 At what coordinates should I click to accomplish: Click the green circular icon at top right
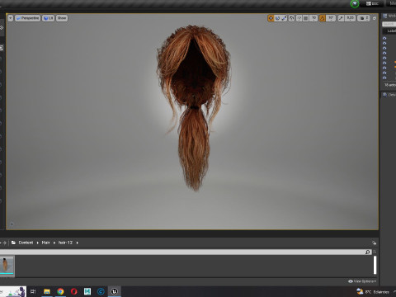pyautogui.click(x=355, y=3)
